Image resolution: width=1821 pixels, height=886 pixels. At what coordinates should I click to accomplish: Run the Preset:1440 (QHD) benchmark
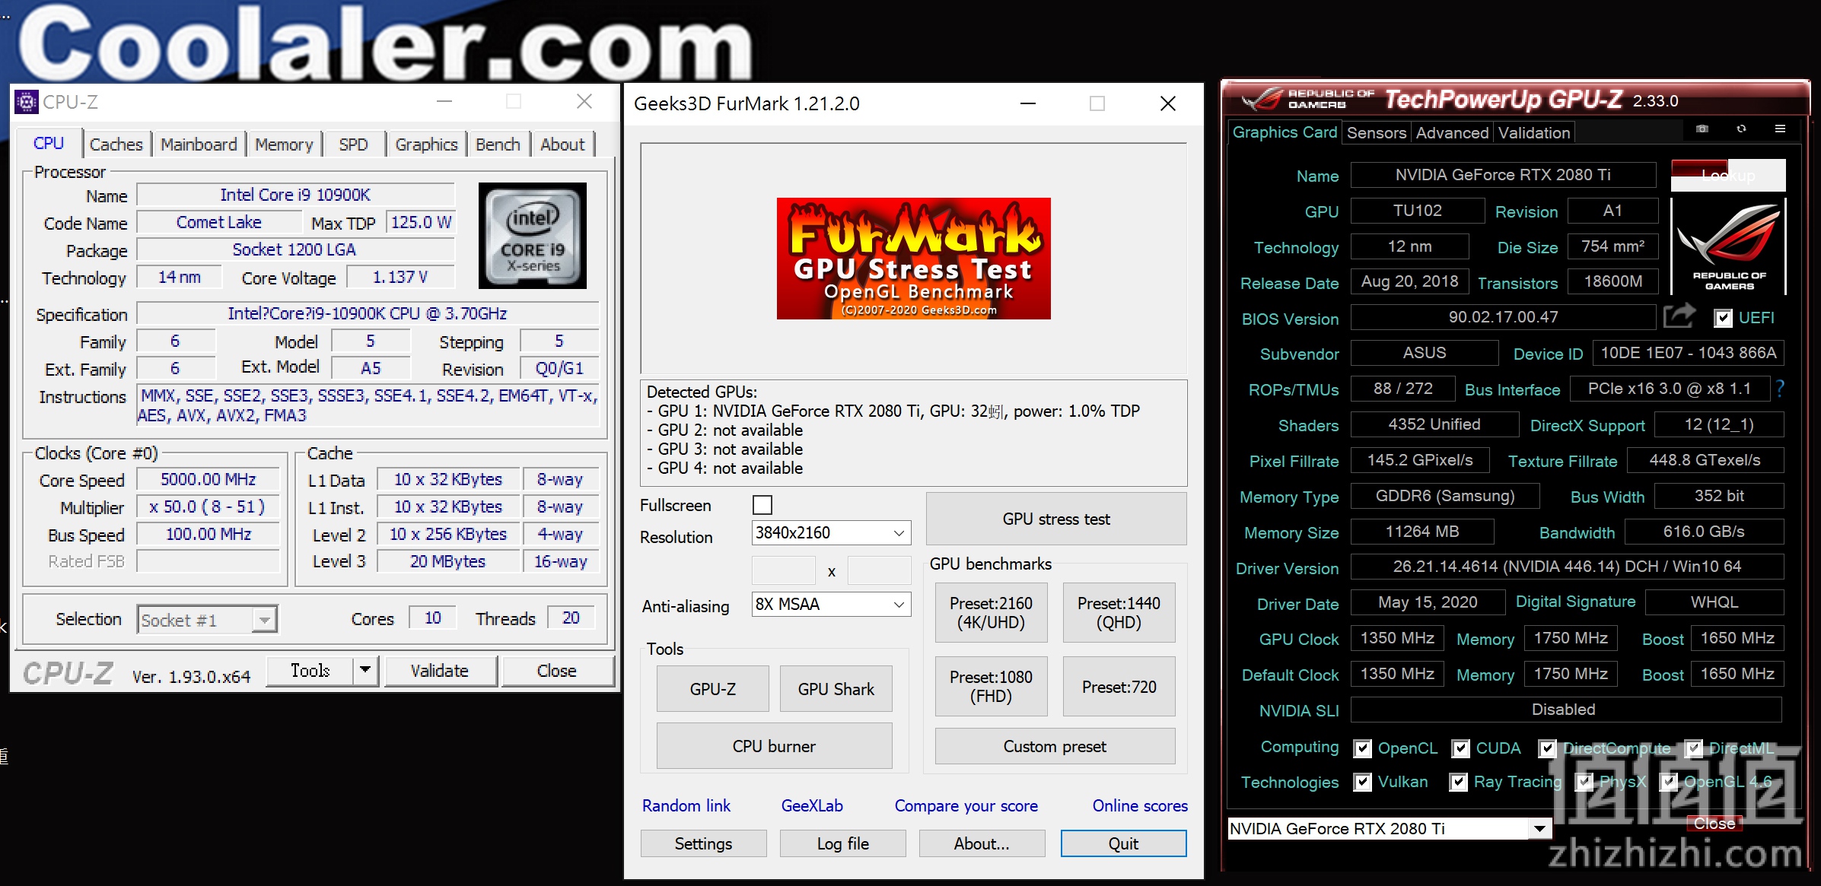click(x=1119, y=612)
